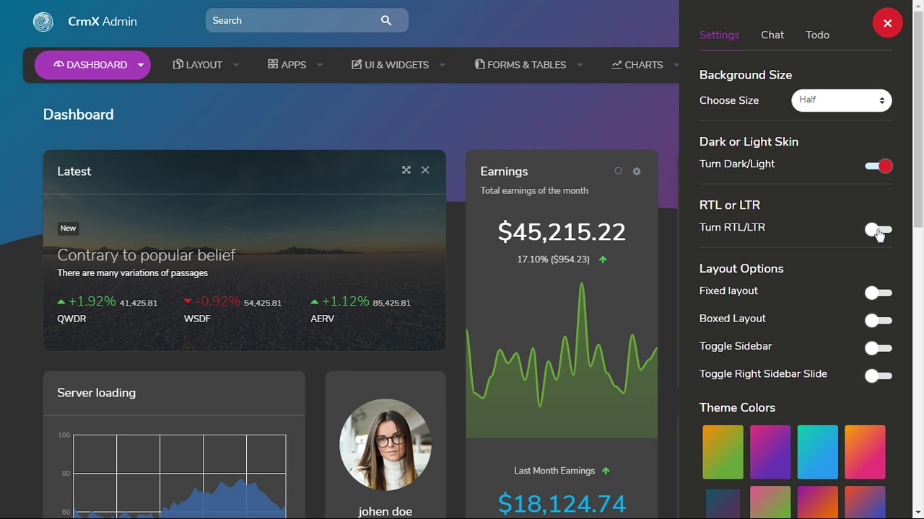Screen dimensions: 924x519
Task: Close the Latest card
Action: 425,170
